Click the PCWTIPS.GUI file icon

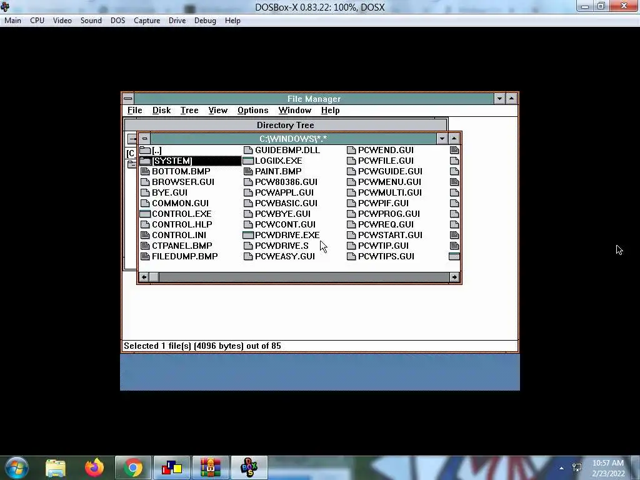(x=351, y=256)
